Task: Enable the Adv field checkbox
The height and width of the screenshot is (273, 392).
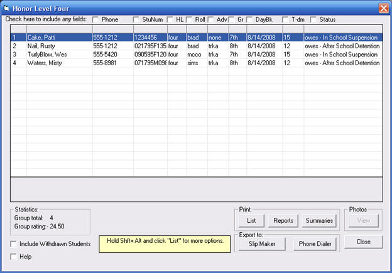Action: [210, 19]
